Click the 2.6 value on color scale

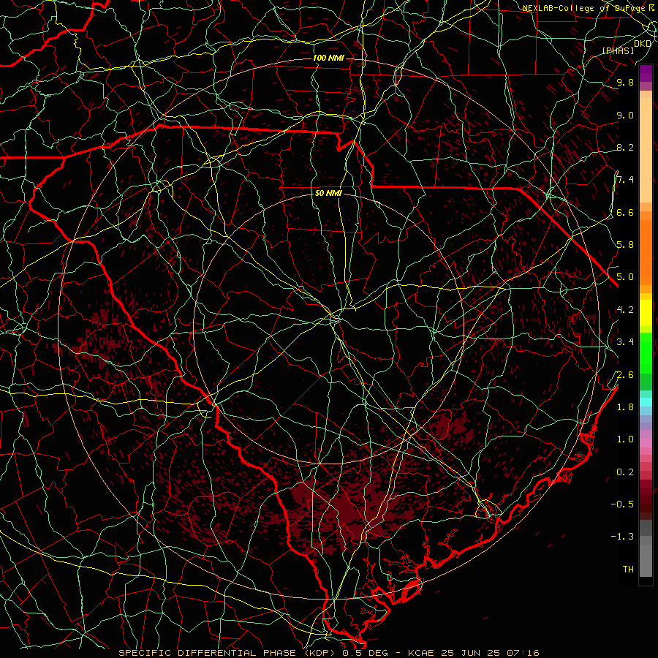click(x=625, y=374)
